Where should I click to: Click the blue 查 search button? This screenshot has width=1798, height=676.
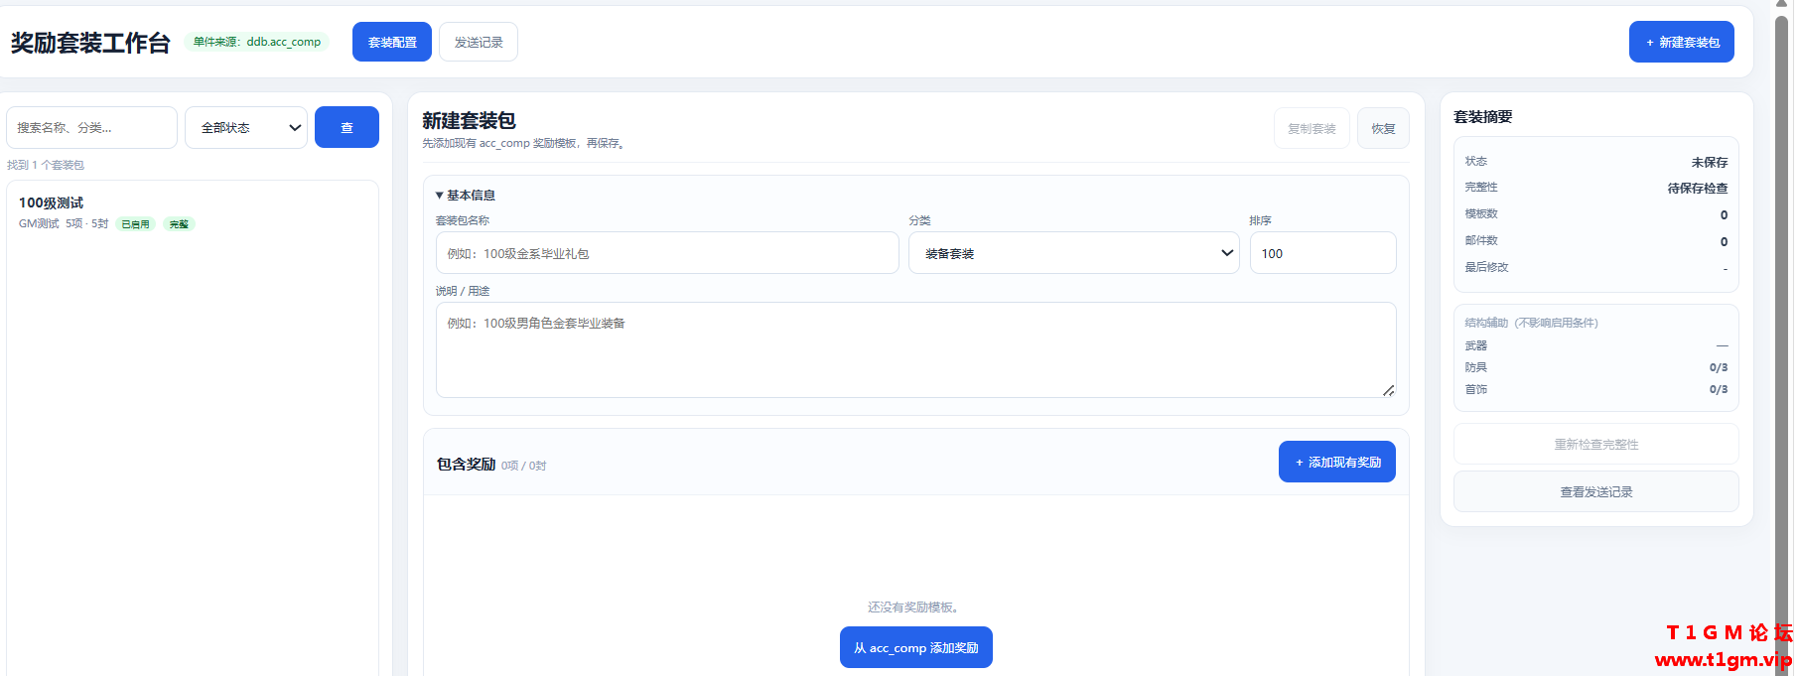coord(346,127)
